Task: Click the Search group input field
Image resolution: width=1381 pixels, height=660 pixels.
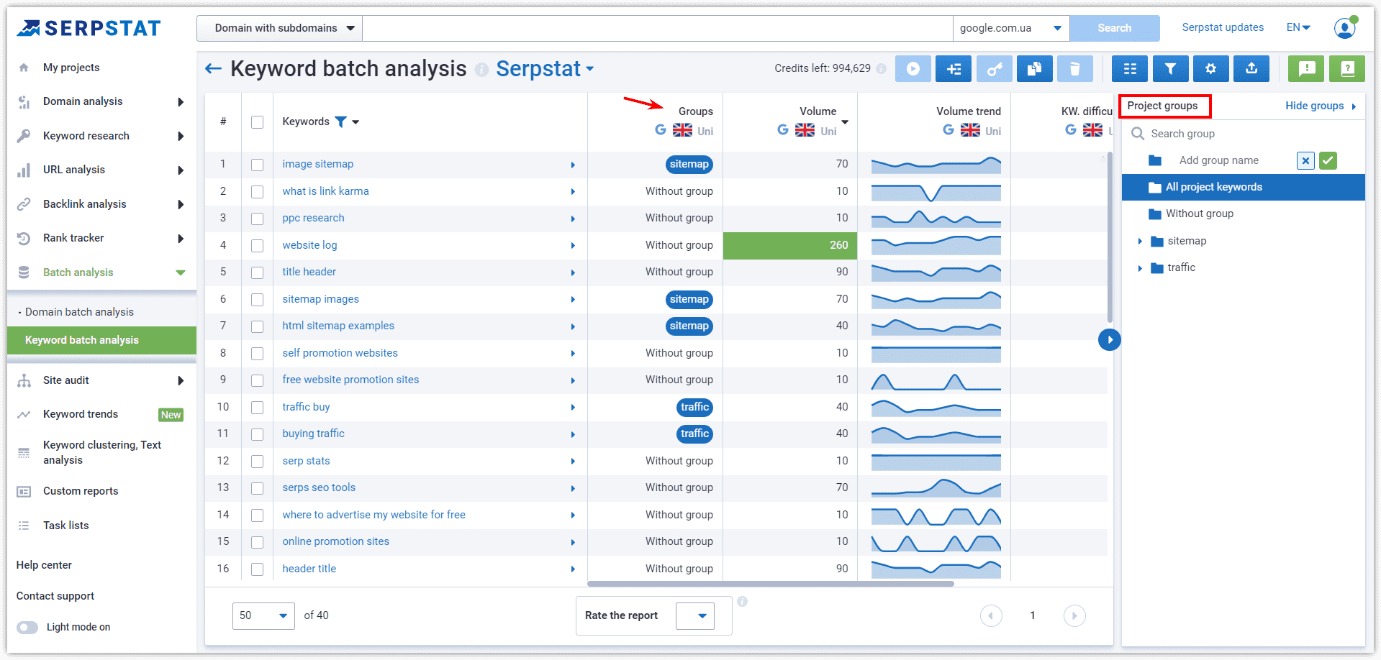Action: [1245, 134]
